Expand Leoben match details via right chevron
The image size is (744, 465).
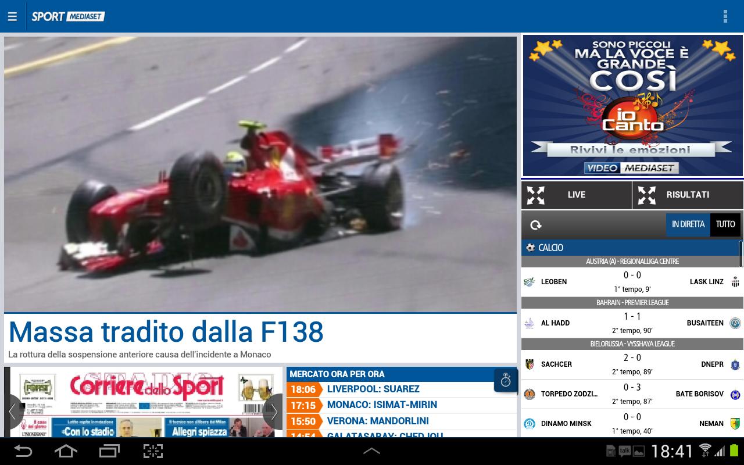click(735, 281)
